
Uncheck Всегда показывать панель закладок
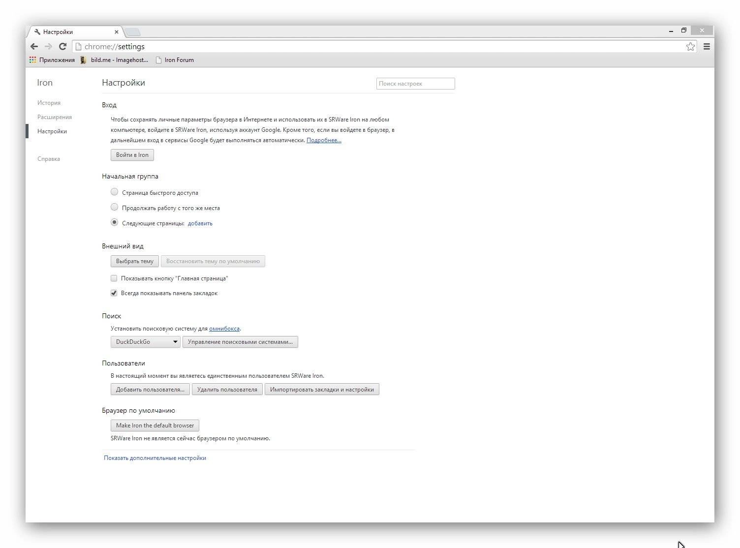click(x=114, y=293)
